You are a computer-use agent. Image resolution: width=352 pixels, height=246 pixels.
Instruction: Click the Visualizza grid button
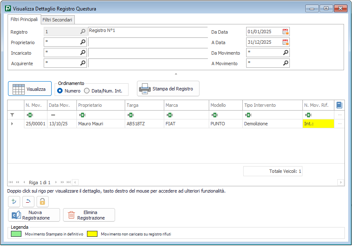pos(30,89)
